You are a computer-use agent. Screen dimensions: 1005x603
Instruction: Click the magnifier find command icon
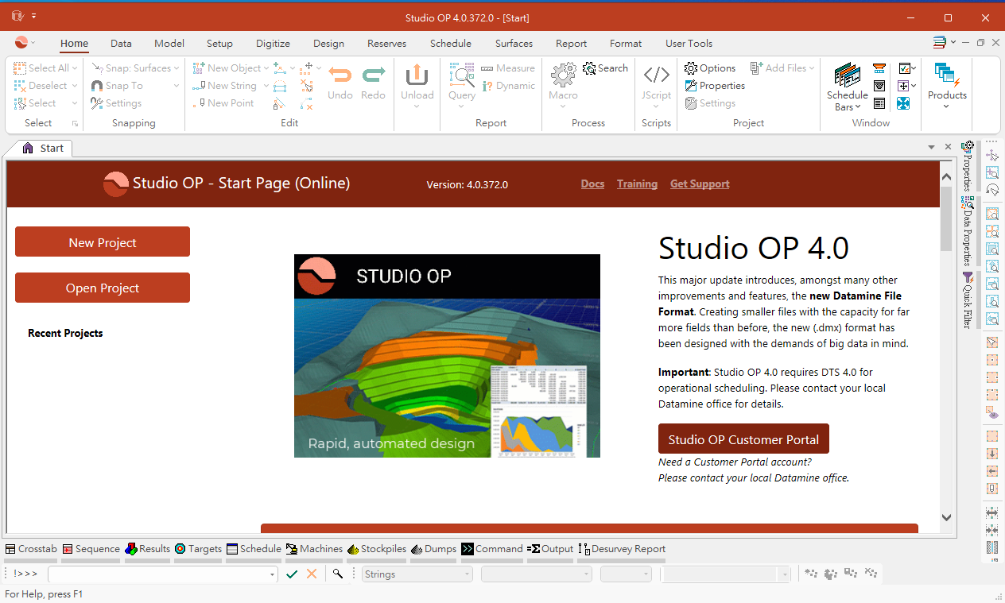click(x=338, y=574)
